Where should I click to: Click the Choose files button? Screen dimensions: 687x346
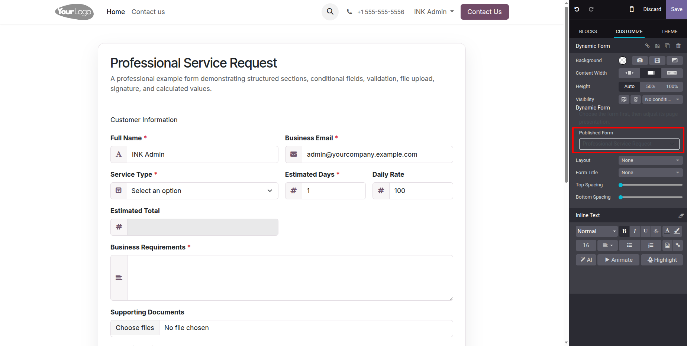(x=135, y=328)
